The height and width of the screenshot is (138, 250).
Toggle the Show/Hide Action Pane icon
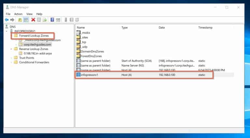[58, 20]
